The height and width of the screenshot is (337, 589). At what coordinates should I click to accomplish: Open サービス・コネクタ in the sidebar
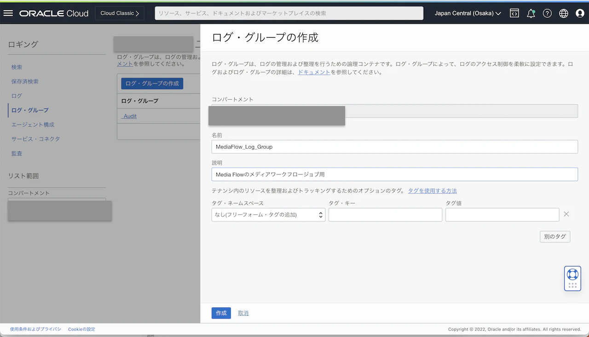[x=35, y=139]
